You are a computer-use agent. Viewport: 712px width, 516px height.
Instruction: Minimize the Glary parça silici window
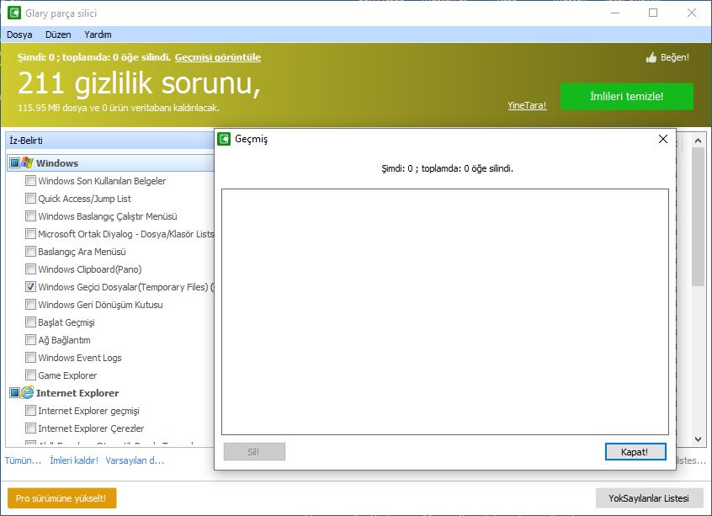pyautogui.click(x=615, y=13)
